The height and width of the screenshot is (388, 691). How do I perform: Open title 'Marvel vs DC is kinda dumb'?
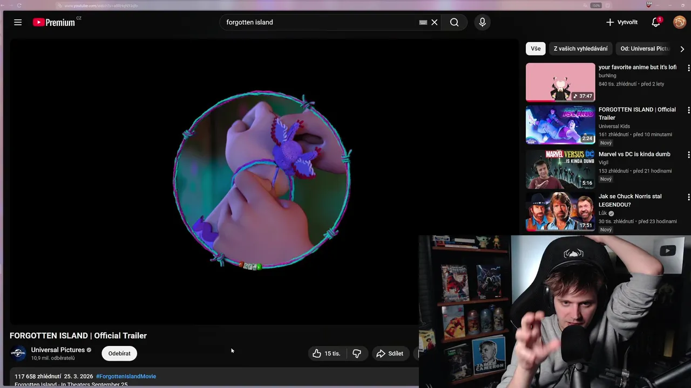point(634,154)
